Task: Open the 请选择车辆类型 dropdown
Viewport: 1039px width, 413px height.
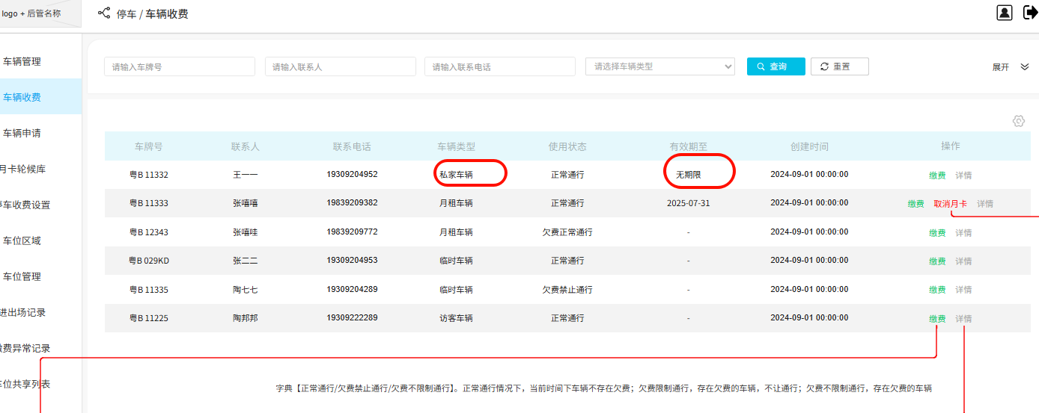Action: pyautogui.click(x=659, y=66)
